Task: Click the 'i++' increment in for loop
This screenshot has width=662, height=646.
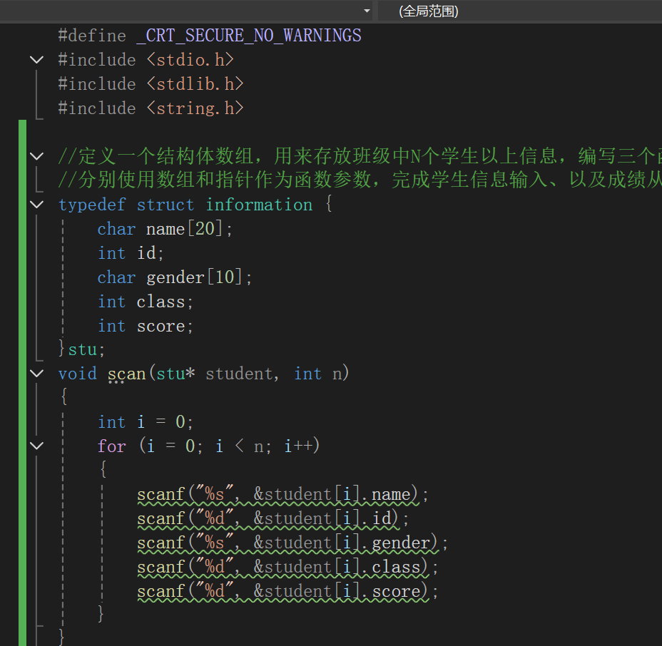Action: tap(298, 446)
